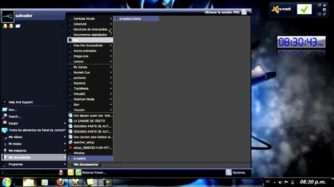Expand the WebCam Media submenu arrow
334x187 pixels.
click(111, 99)
